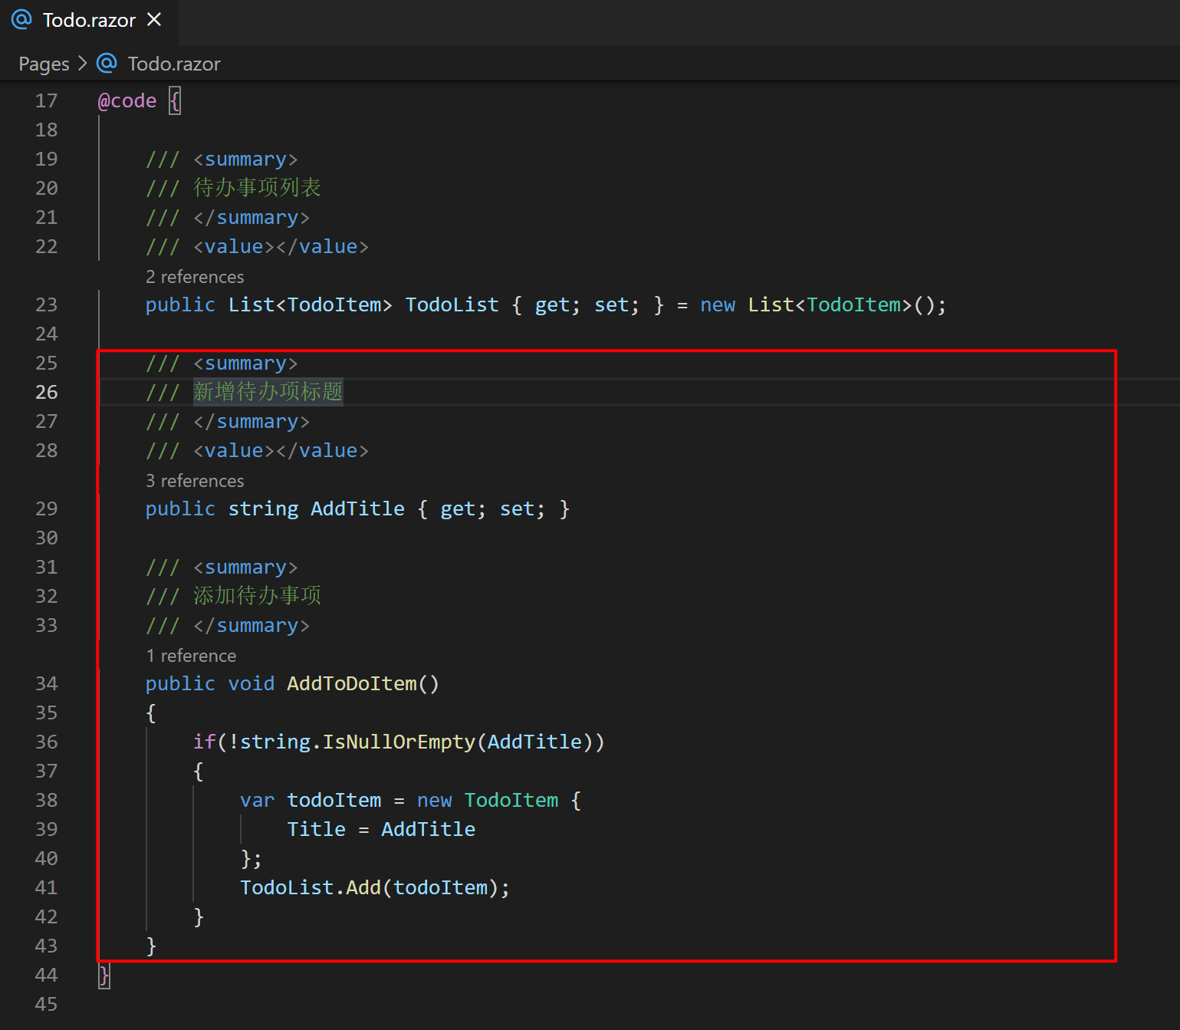Click the opening brace after @code
This screenshot has height=1030, width=1180.
(175, 101)
